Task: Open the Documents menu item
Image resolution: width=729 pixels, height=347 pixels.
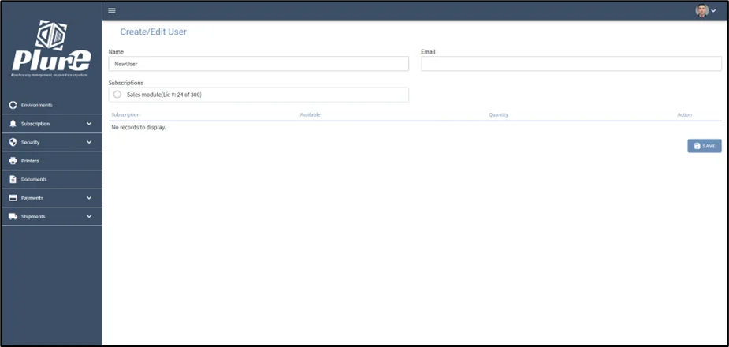Action: [51, 179]
